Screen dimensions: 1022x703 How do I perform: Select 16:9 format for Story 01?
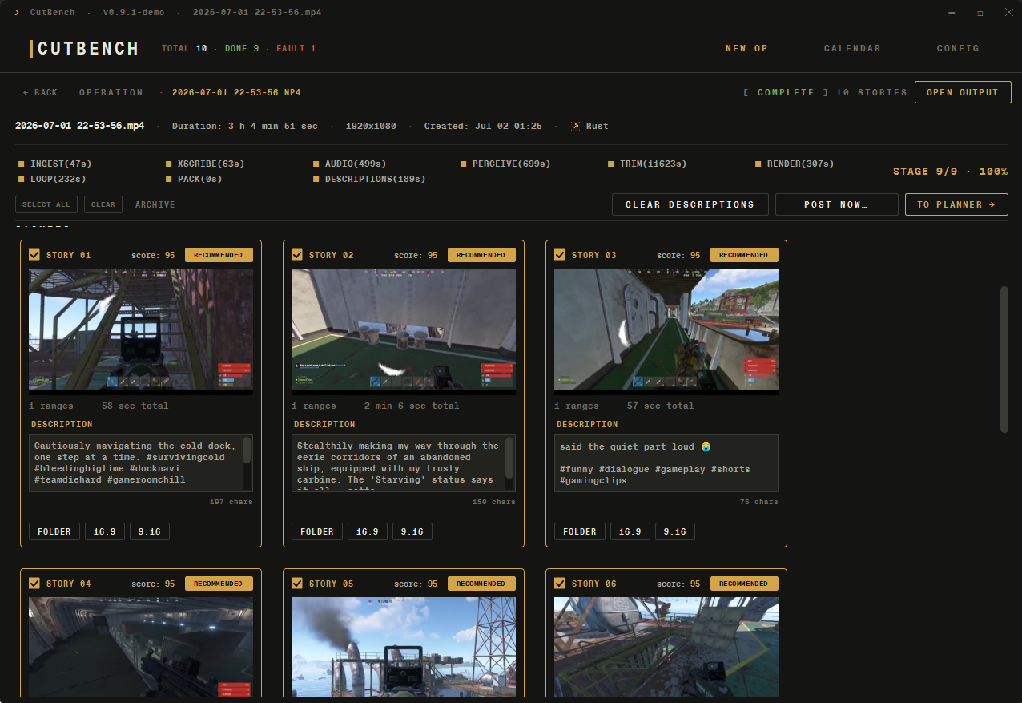(105, 531)
